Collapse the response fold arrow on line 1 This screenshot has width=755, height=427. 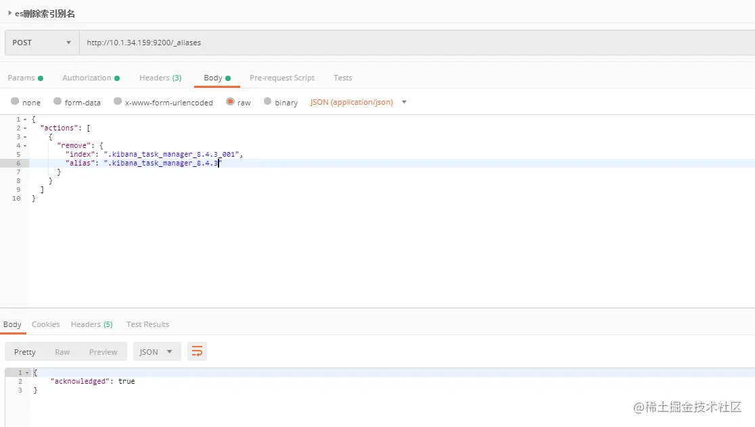[x=28, y=373]
